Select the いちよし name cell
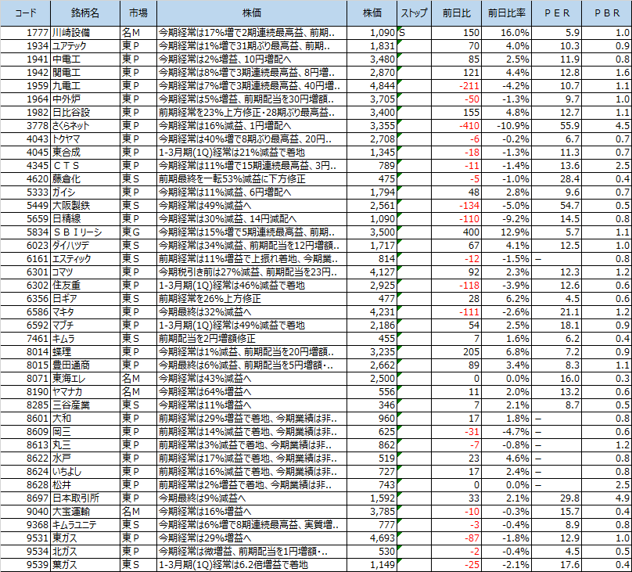The width and height of the screenshot is (632, 572). pos(85,472)
